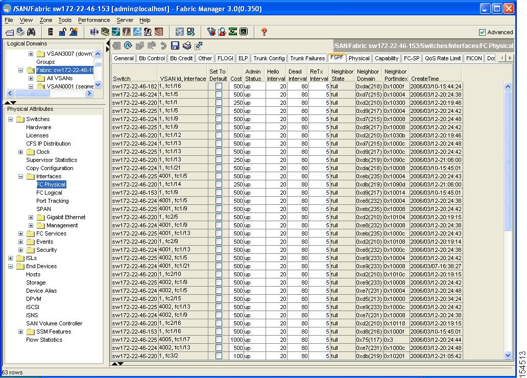Viewport: 527px width, 378px height.
Task: Click the refresh values icon
Action: tap(128, 46)
